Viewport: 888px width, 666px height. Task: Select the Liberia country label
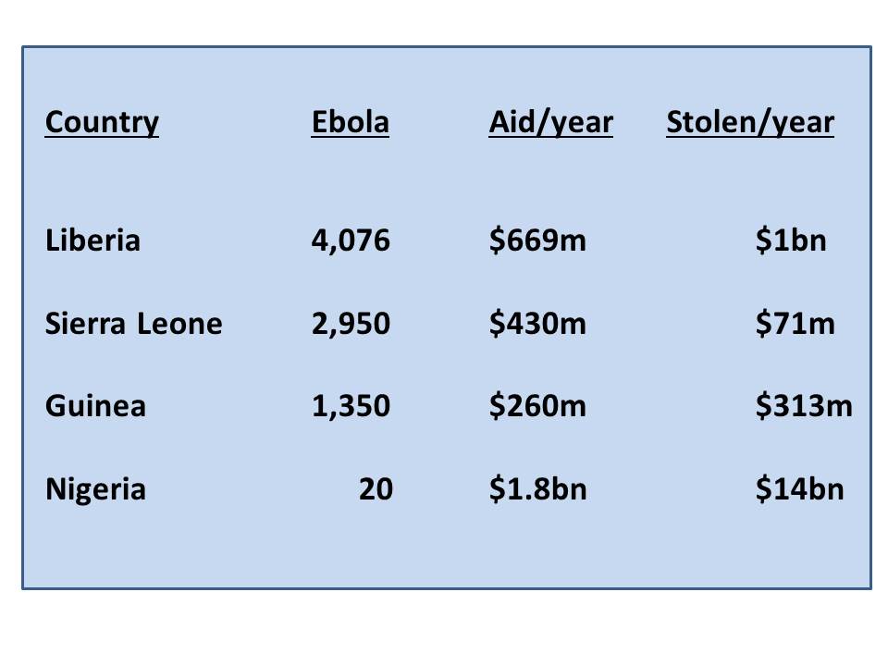(x=92, y=240)
